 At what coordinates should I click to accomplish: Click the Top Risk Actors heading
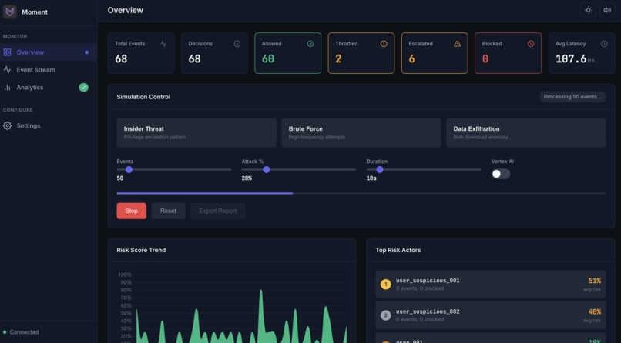coord(398,250)
